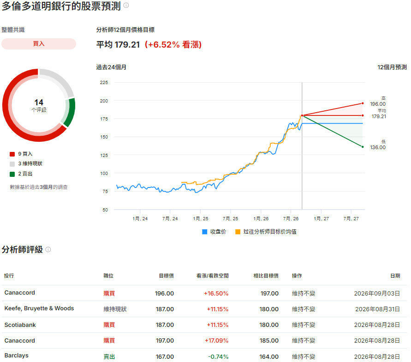
Task: Open info icon beside 多倫多道明銀行的股票預測 title
Action: 126,5
